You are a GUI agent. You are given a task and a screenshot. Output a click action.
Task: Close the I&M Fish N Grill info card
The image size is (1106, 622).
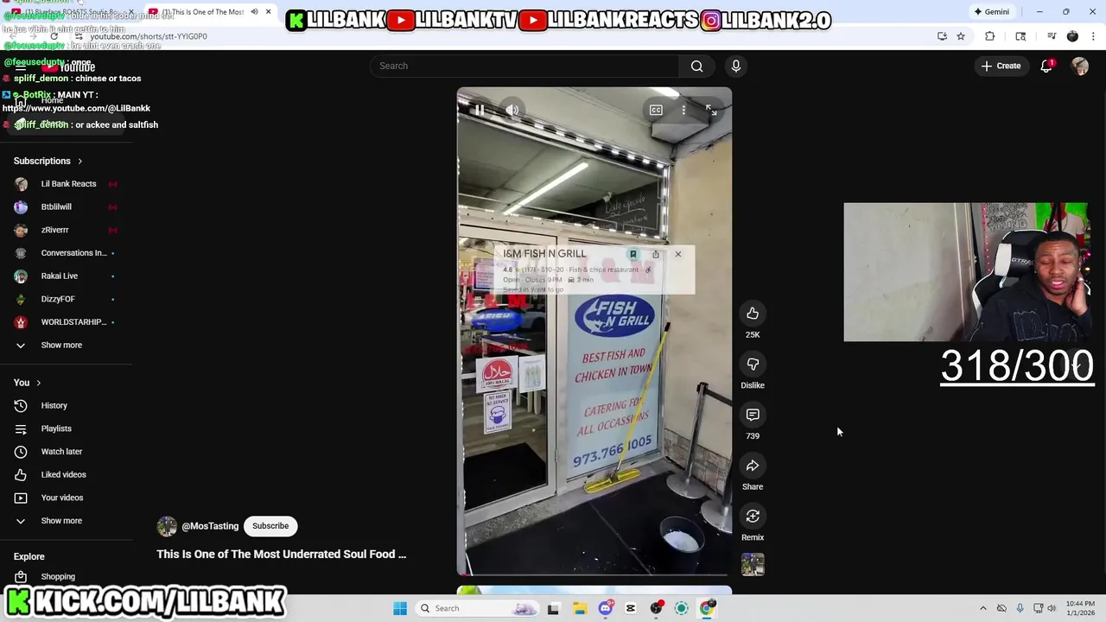678,254
